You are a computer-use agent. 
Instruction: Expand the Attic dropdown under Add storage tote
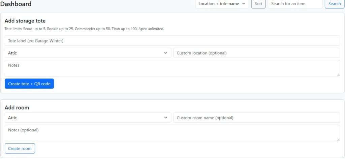pos(88,53)
